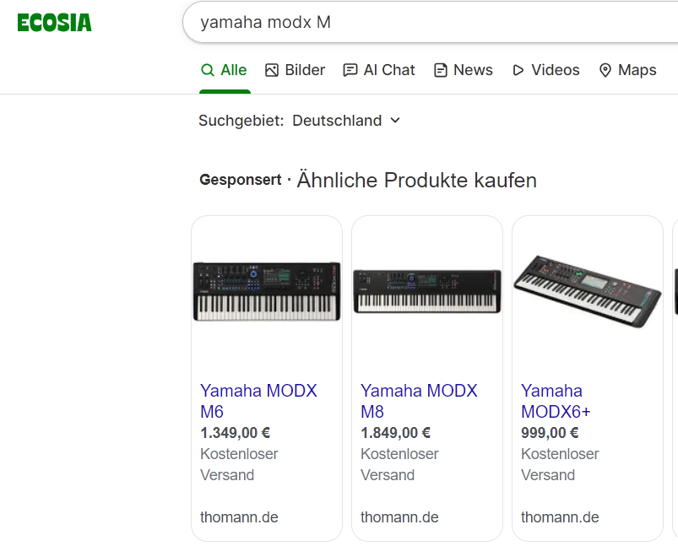Open the Yamaha MODX M6 product link

tap(258, 401)
